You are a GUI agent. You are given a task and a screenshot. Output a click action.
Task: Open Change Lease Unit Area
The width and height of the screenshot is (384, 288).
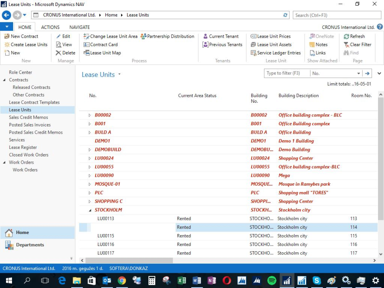coord(110,36)
